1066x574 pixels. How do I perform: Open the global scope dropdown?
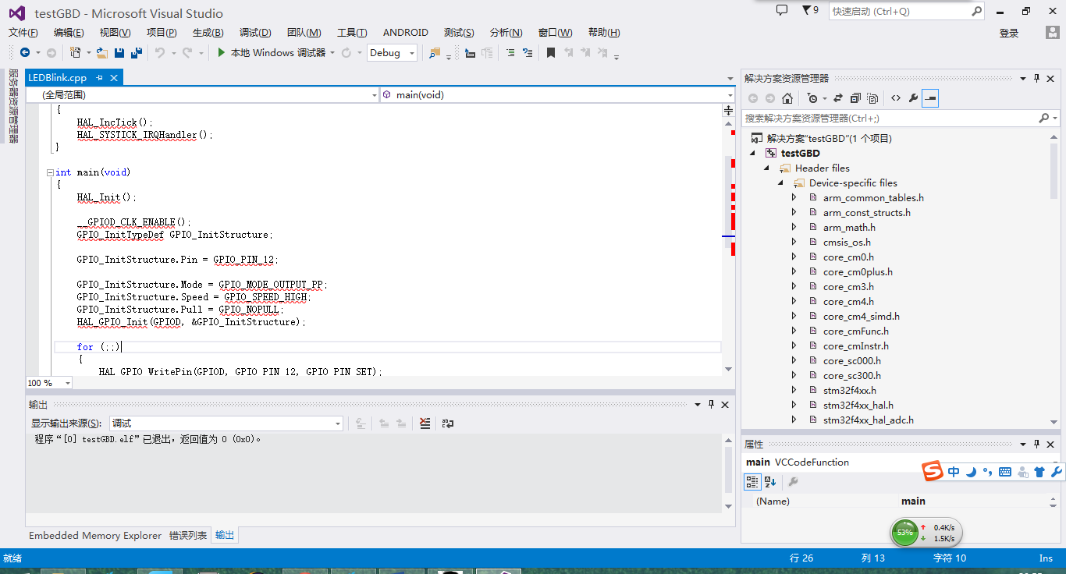pos(203,94)
